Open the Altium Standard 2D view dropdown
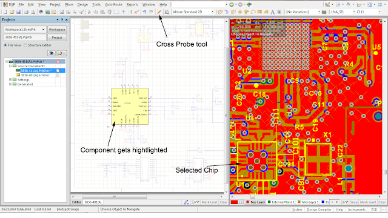The width and height of the screenshot is (388, 218). (212, 12)
